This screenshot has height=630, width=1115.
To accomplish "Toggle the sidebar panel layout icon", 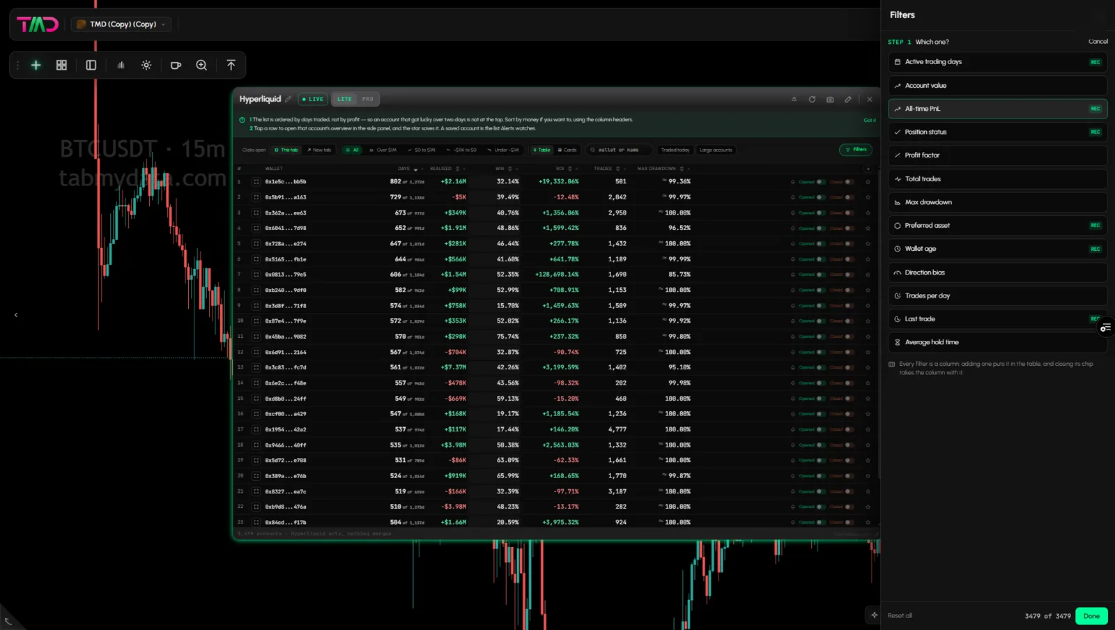I will [91, 65].
